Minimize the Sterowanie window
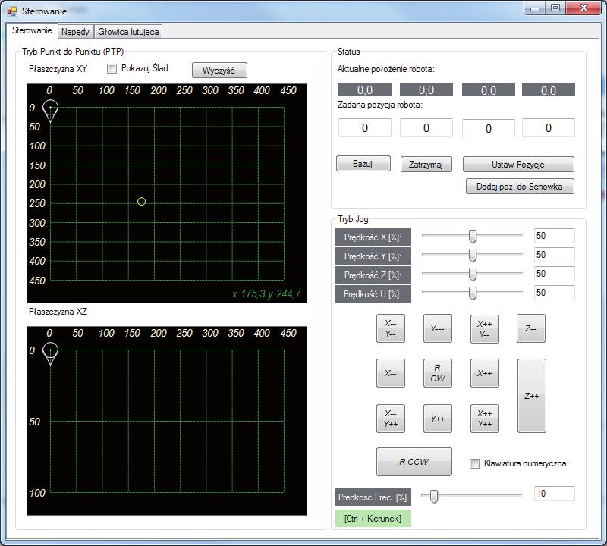This screenshot has width=607, height=546. click(x=535, y=8)
